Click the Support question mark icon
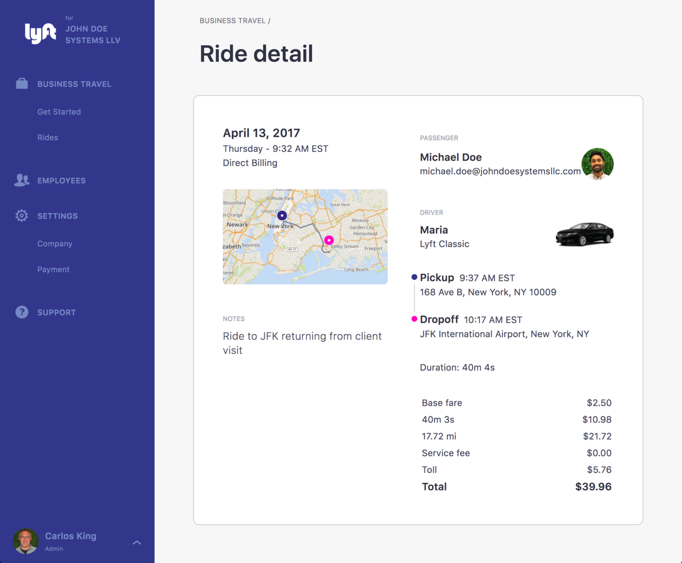The width and height of the screenshot is (682, 563). click(x=21, y=312)
